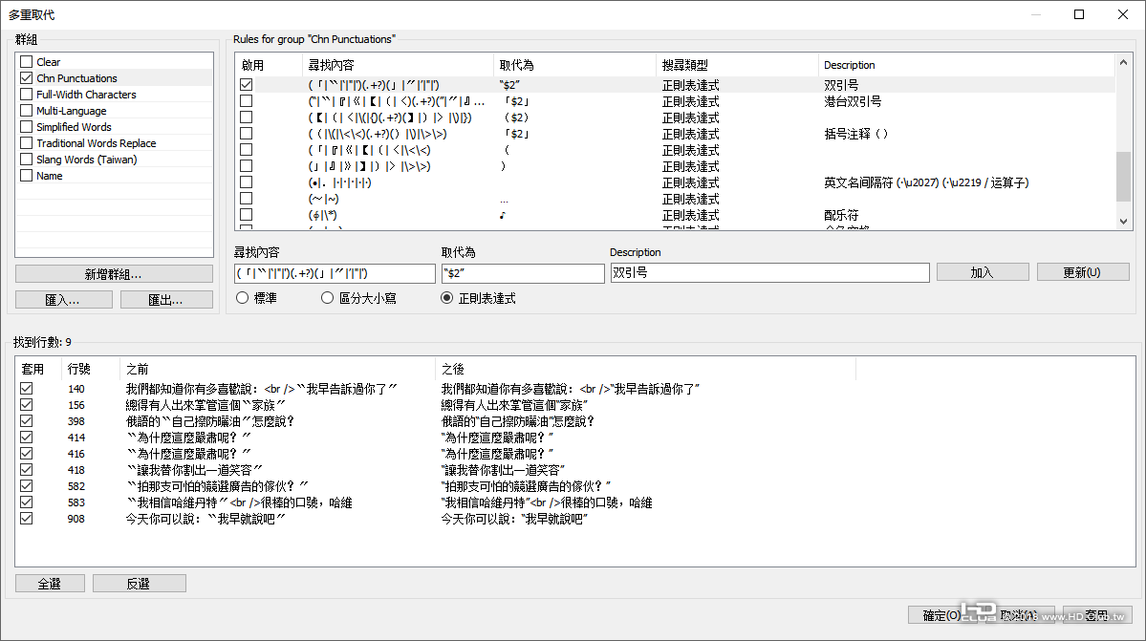This screenshot has height=641, width=1146.
Task: Click the 更新(U) update button
Action: 1082,272
